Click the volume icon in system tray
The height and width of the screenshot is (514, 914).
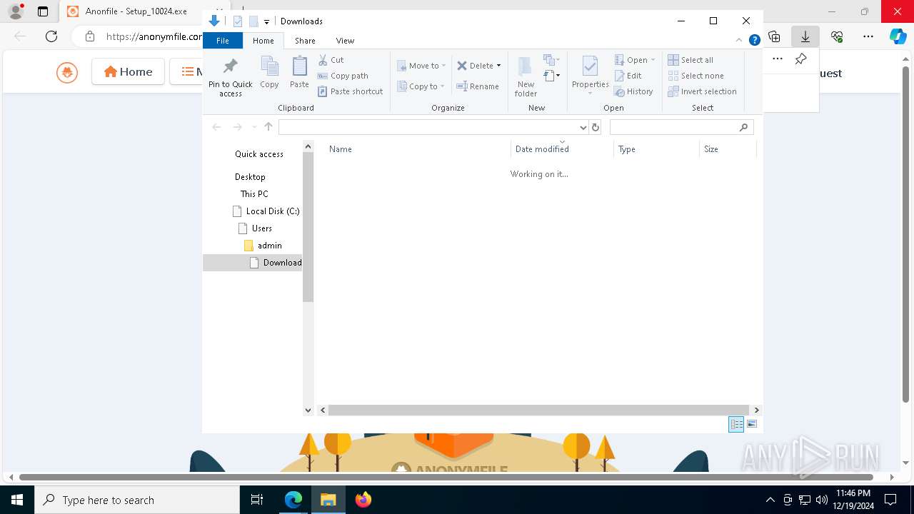(x=821, y=500)
